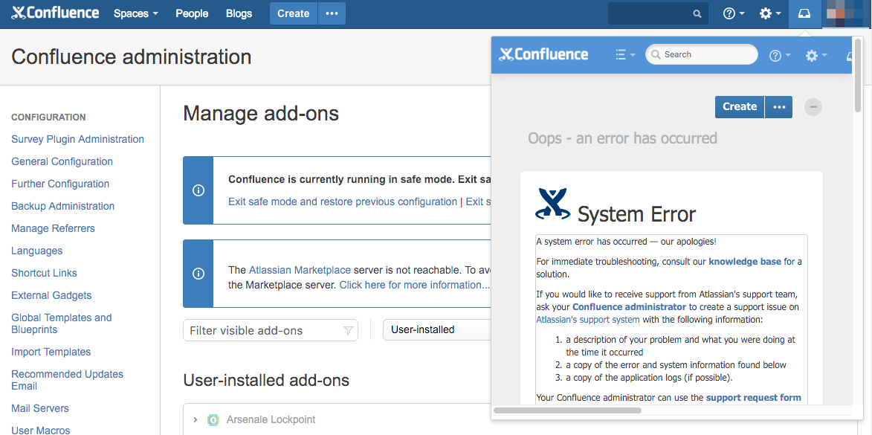Click the round minus collapse icon
The width and height of the screenshot is (872, 435).
[813, 107]
